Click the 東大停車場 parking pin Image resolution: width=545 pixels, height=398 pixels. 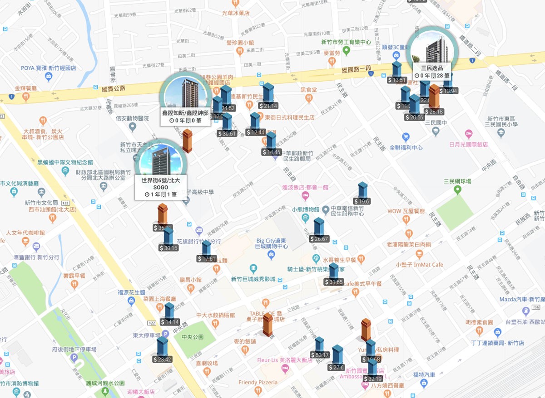click(166, 334)
